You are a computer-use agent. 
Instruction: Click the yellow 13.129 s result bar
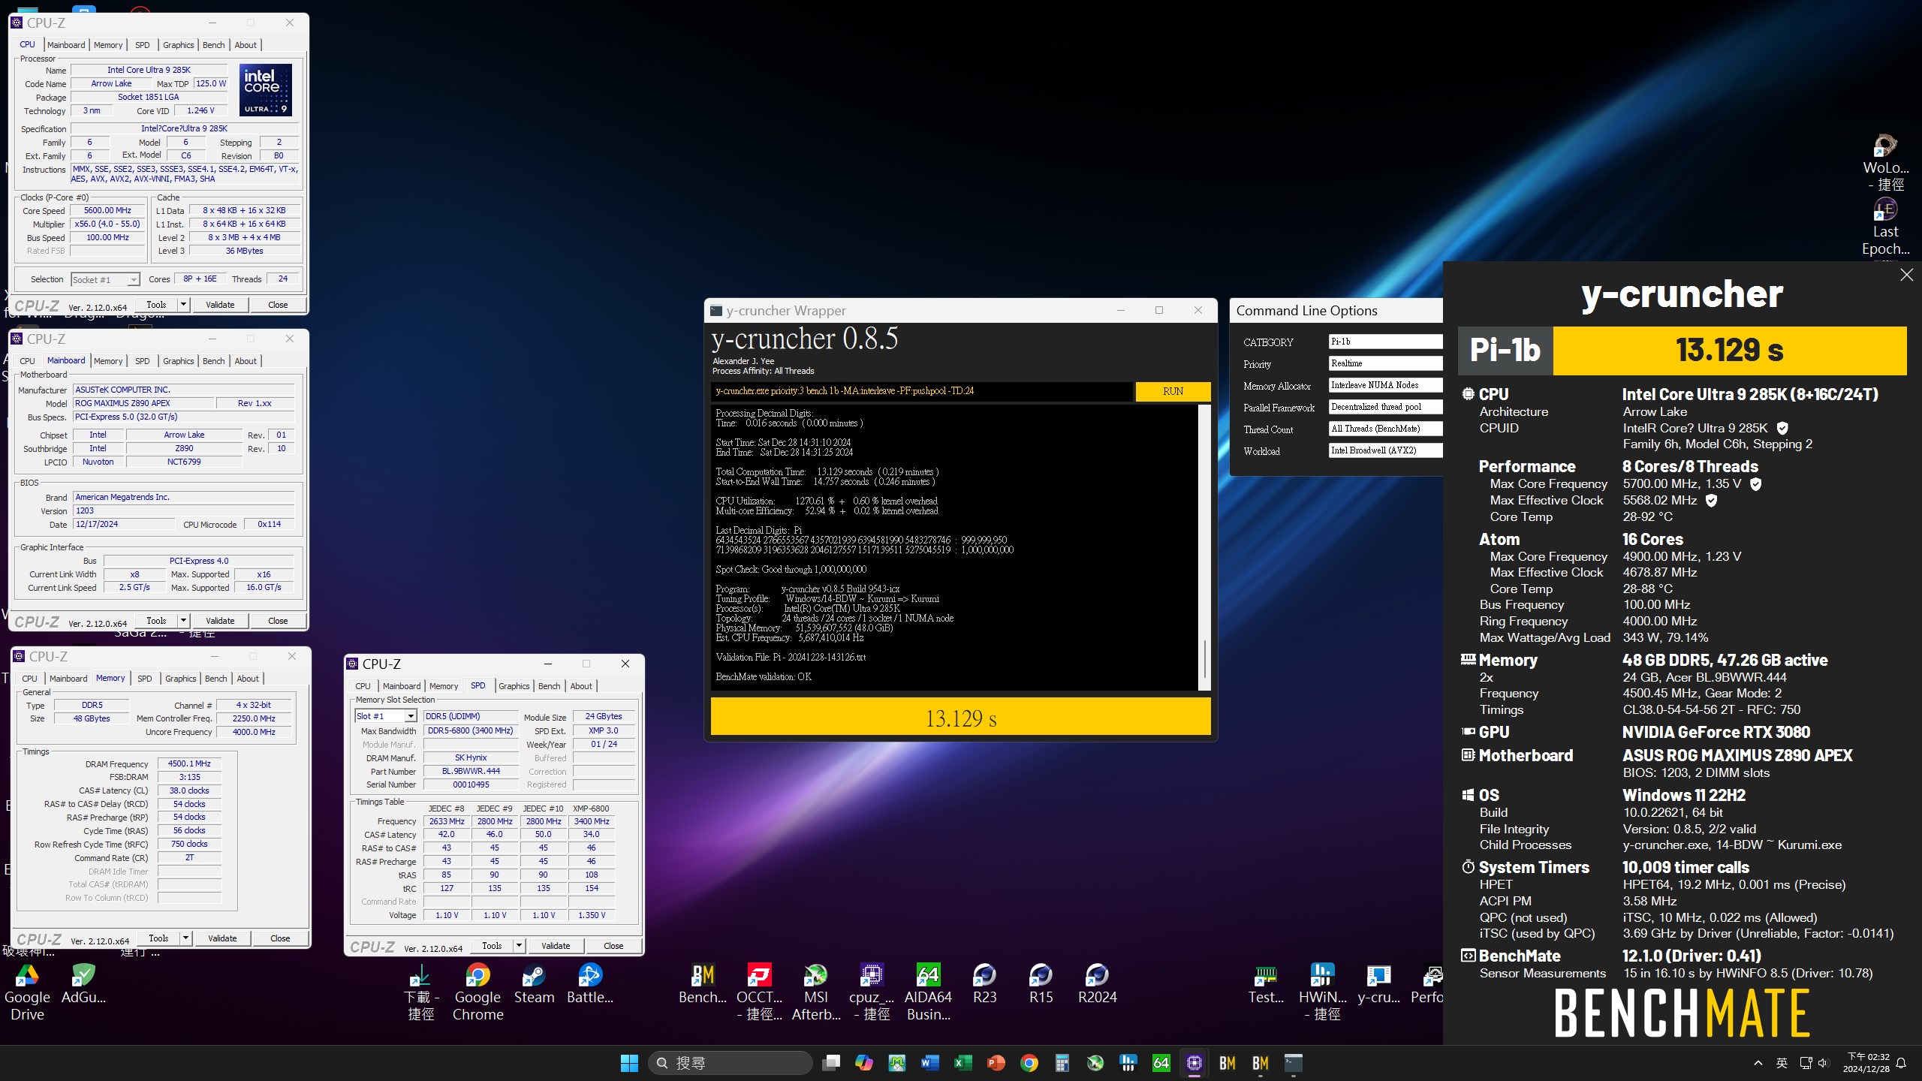coord(960,718)
